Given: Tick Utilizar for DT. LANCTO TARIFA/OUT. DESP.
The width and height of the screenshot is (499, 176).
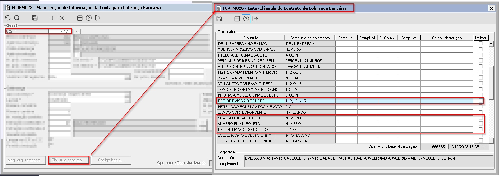Looking at the screenshot, I should point(481,84).
